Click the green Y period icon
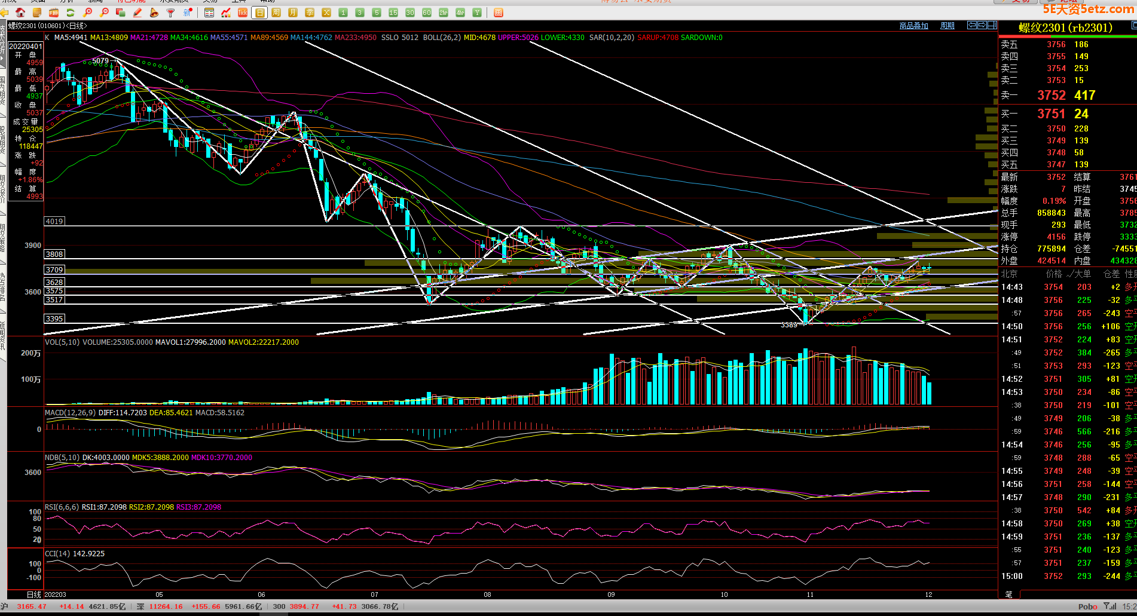Image resolution: width=1137 pixels, height=616 pixels. coord(477,13)
